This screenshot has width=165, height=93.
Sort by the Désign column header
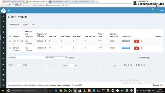(x=16, y=36)
